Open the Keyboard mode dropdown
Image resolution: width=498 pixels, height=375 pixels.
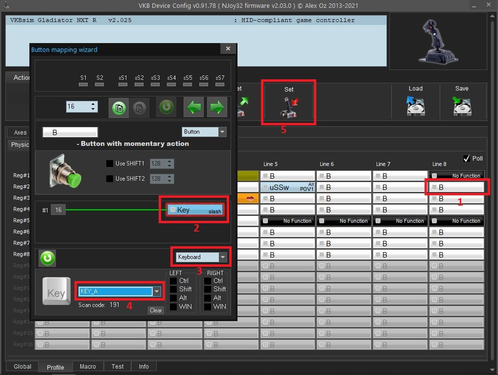click(x=201, y=257)
